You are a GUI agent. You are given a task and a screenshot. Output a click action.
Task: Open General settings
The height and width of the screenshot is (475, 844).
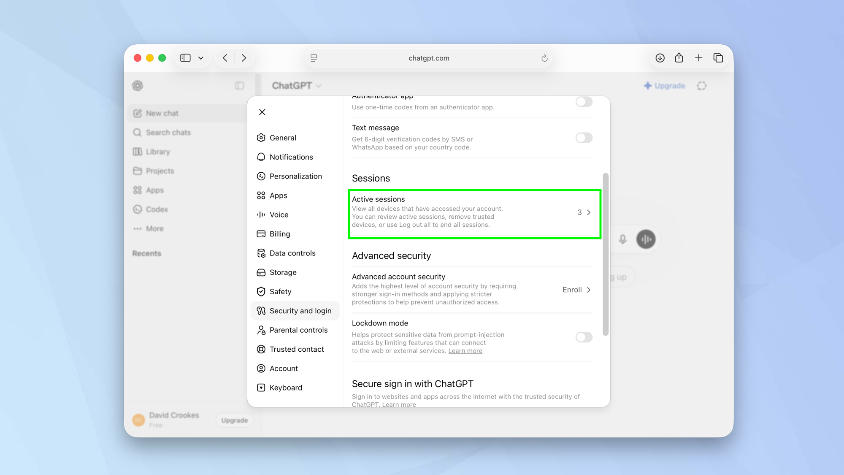tap(295, 138)
